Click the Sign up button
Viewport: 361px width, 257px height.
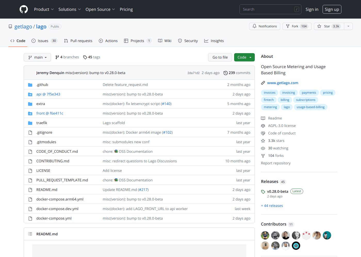(332, 9)
